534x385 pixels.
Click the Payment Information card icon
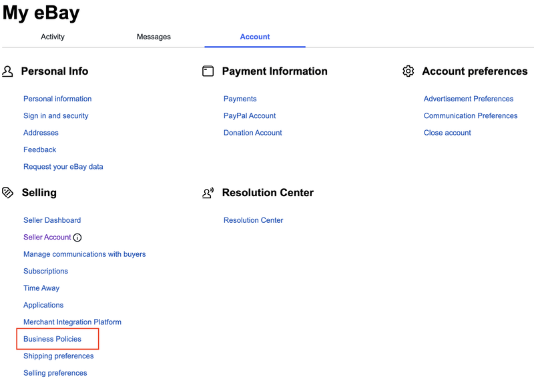pyautogui.click(x=208, y=71)
